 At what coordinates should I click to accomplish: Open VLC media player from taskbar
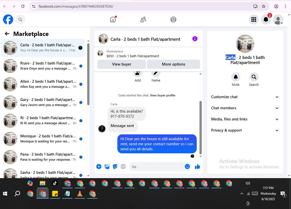[x=80, y=194]
